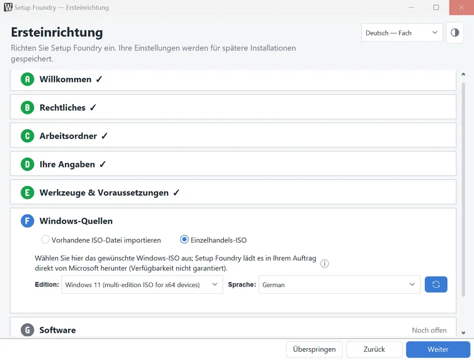This screenshot has width=474, height=360.
Task: Click the 'Edition:' label
Action: (47, 284)
